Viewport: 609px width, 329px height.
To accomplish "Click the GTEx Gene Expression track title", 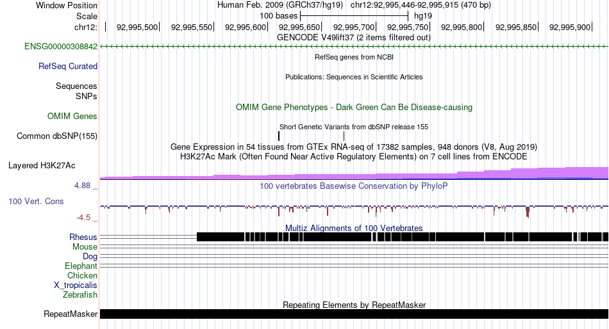I will click(x=354, y=147).
